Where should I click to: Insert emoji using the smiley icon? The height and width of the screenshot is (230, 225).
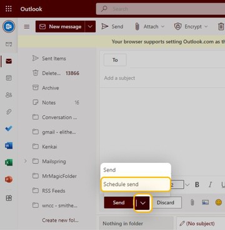click(x=219, y=202)
